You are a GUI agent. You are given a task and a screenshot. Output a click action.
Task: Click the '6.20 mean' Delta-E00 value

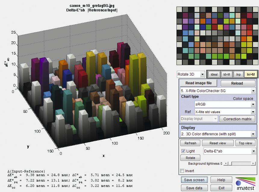click(x=35, y=186)
